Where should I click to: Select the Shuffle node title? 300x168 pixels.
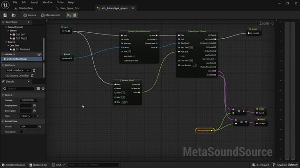click(139, 31)
